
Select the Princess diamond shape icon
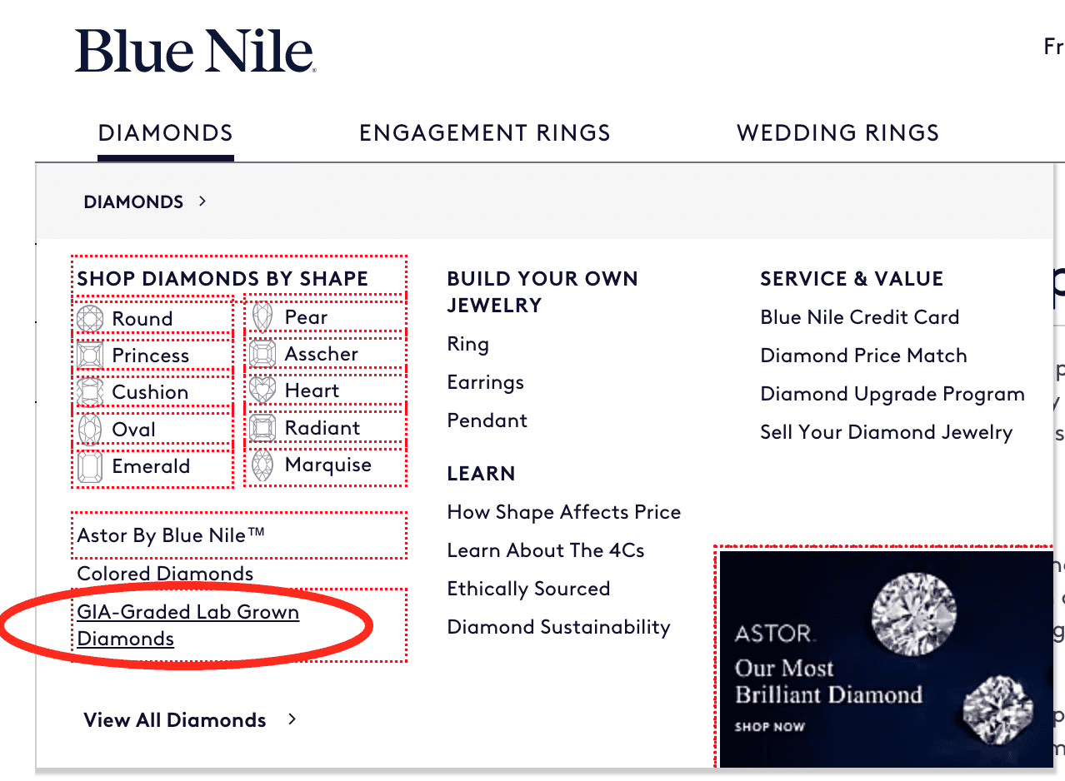click(90, 355)
